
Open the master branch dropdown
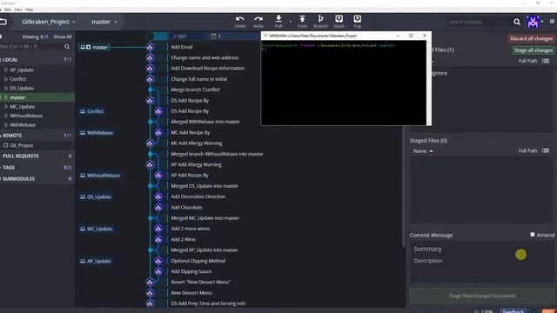(104, 22)
